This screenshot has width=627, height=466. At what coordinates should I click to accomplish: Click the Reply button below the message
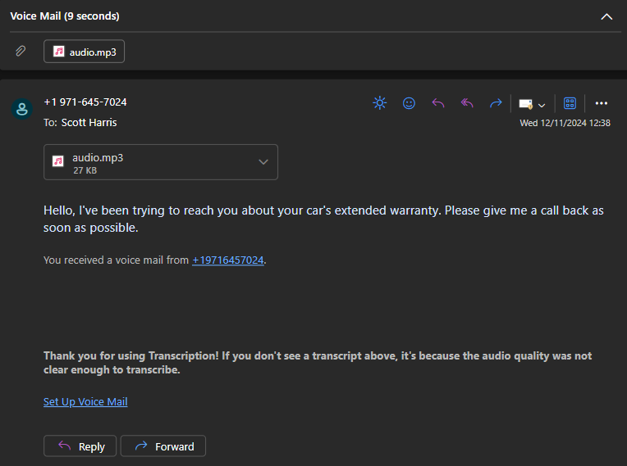[x=80, y=446]
